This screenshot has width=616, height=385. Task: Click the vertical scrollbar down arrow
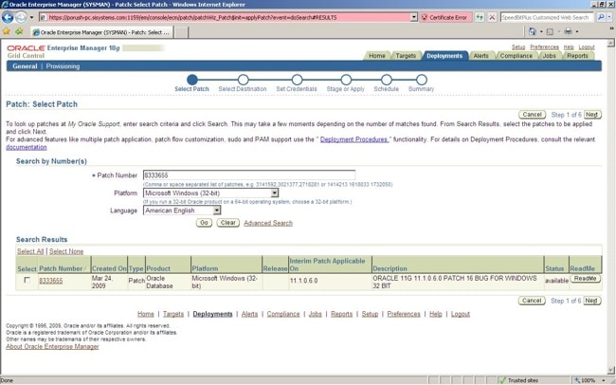click(x=611, y=370)
